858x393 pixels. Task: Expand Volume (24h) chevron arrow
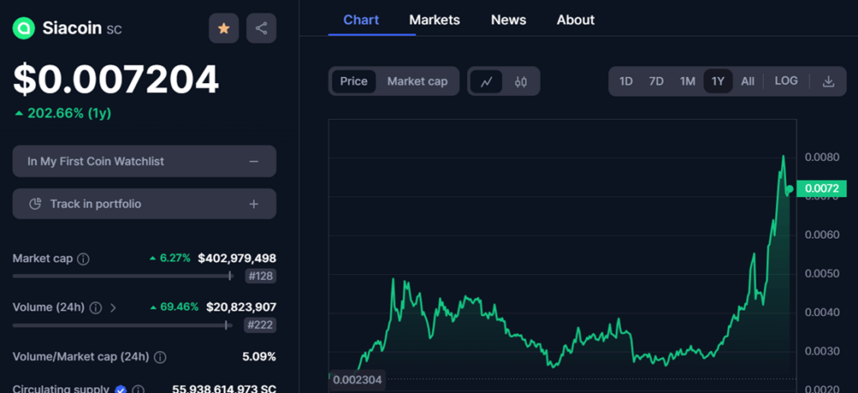(113, 308)
